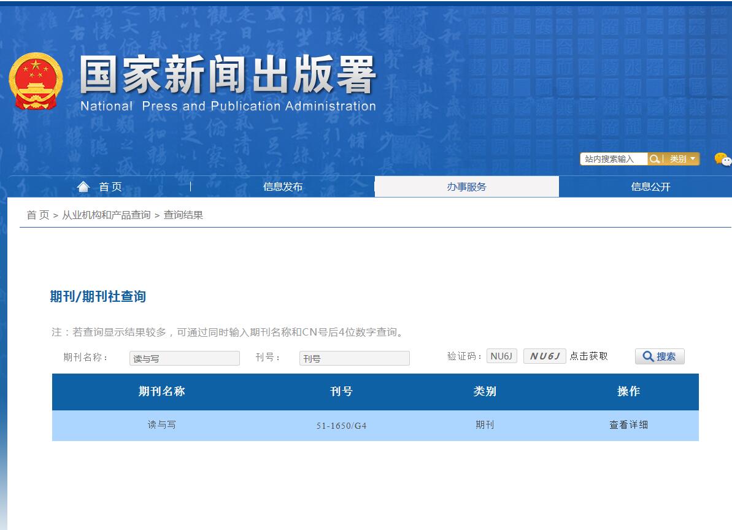
Task: Click the magnifier icon inside the 搜索 button
Action: (x=647, y=356)
